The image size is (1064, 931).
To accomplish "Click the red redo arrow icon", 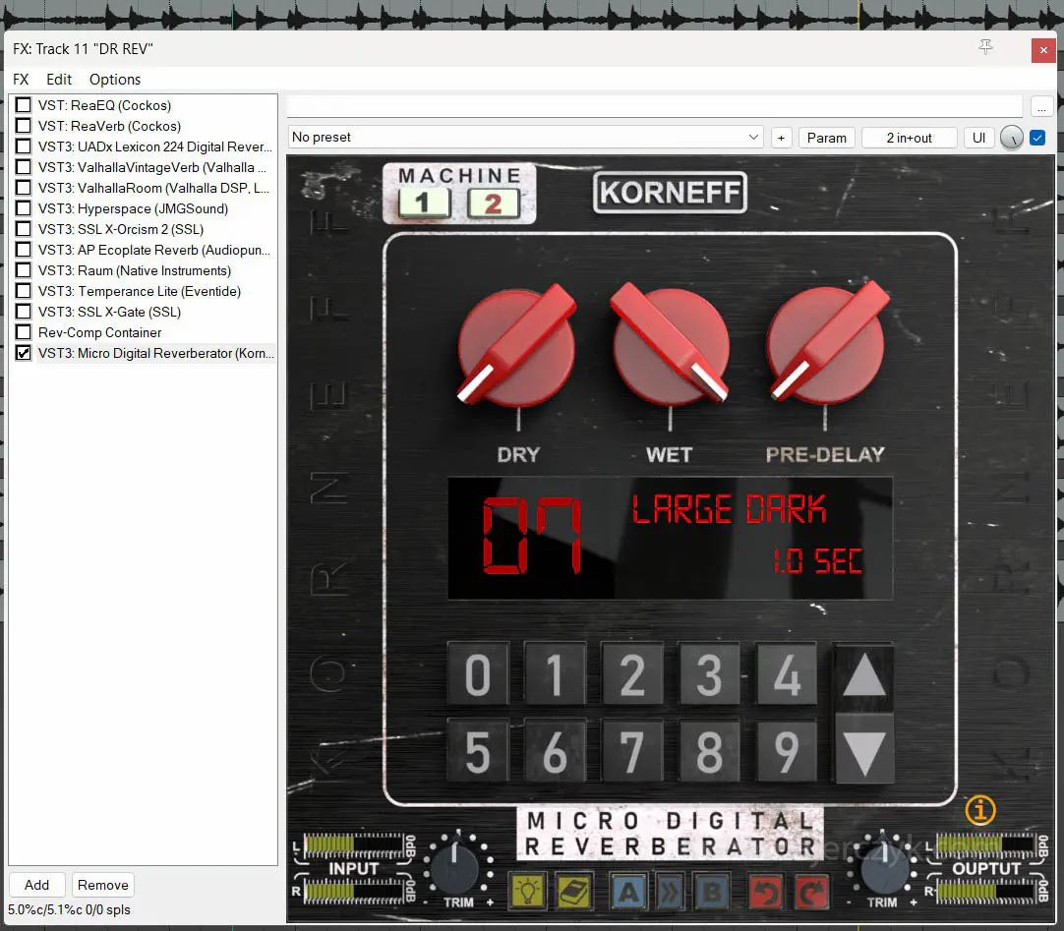I will (x=810, y=891).
